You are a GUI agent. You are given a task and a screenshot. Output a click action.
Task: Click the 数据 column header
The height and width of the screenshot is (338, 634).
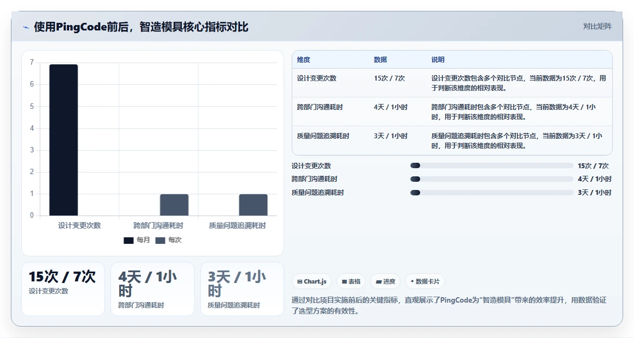tap(380, 60)
